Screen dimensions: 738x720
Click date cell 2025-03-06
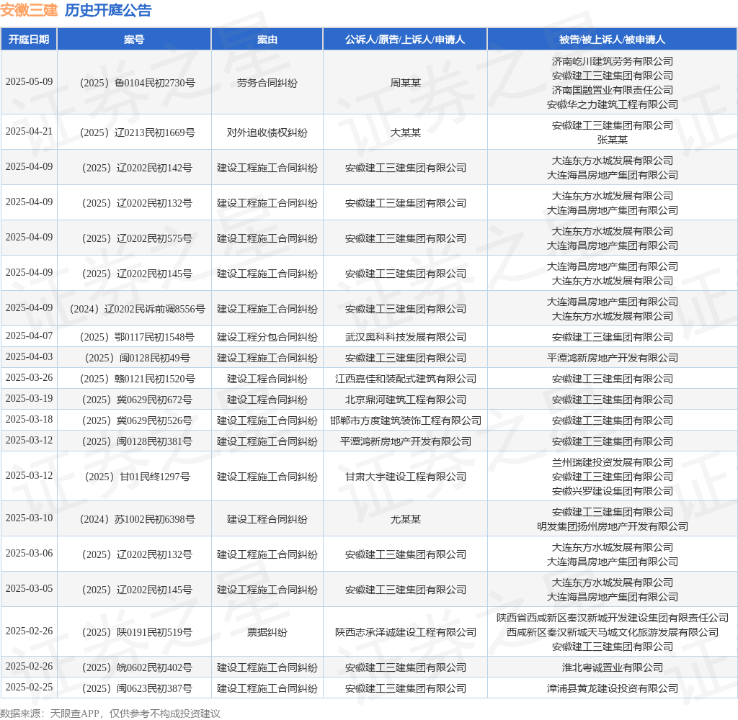coord(29,553)
